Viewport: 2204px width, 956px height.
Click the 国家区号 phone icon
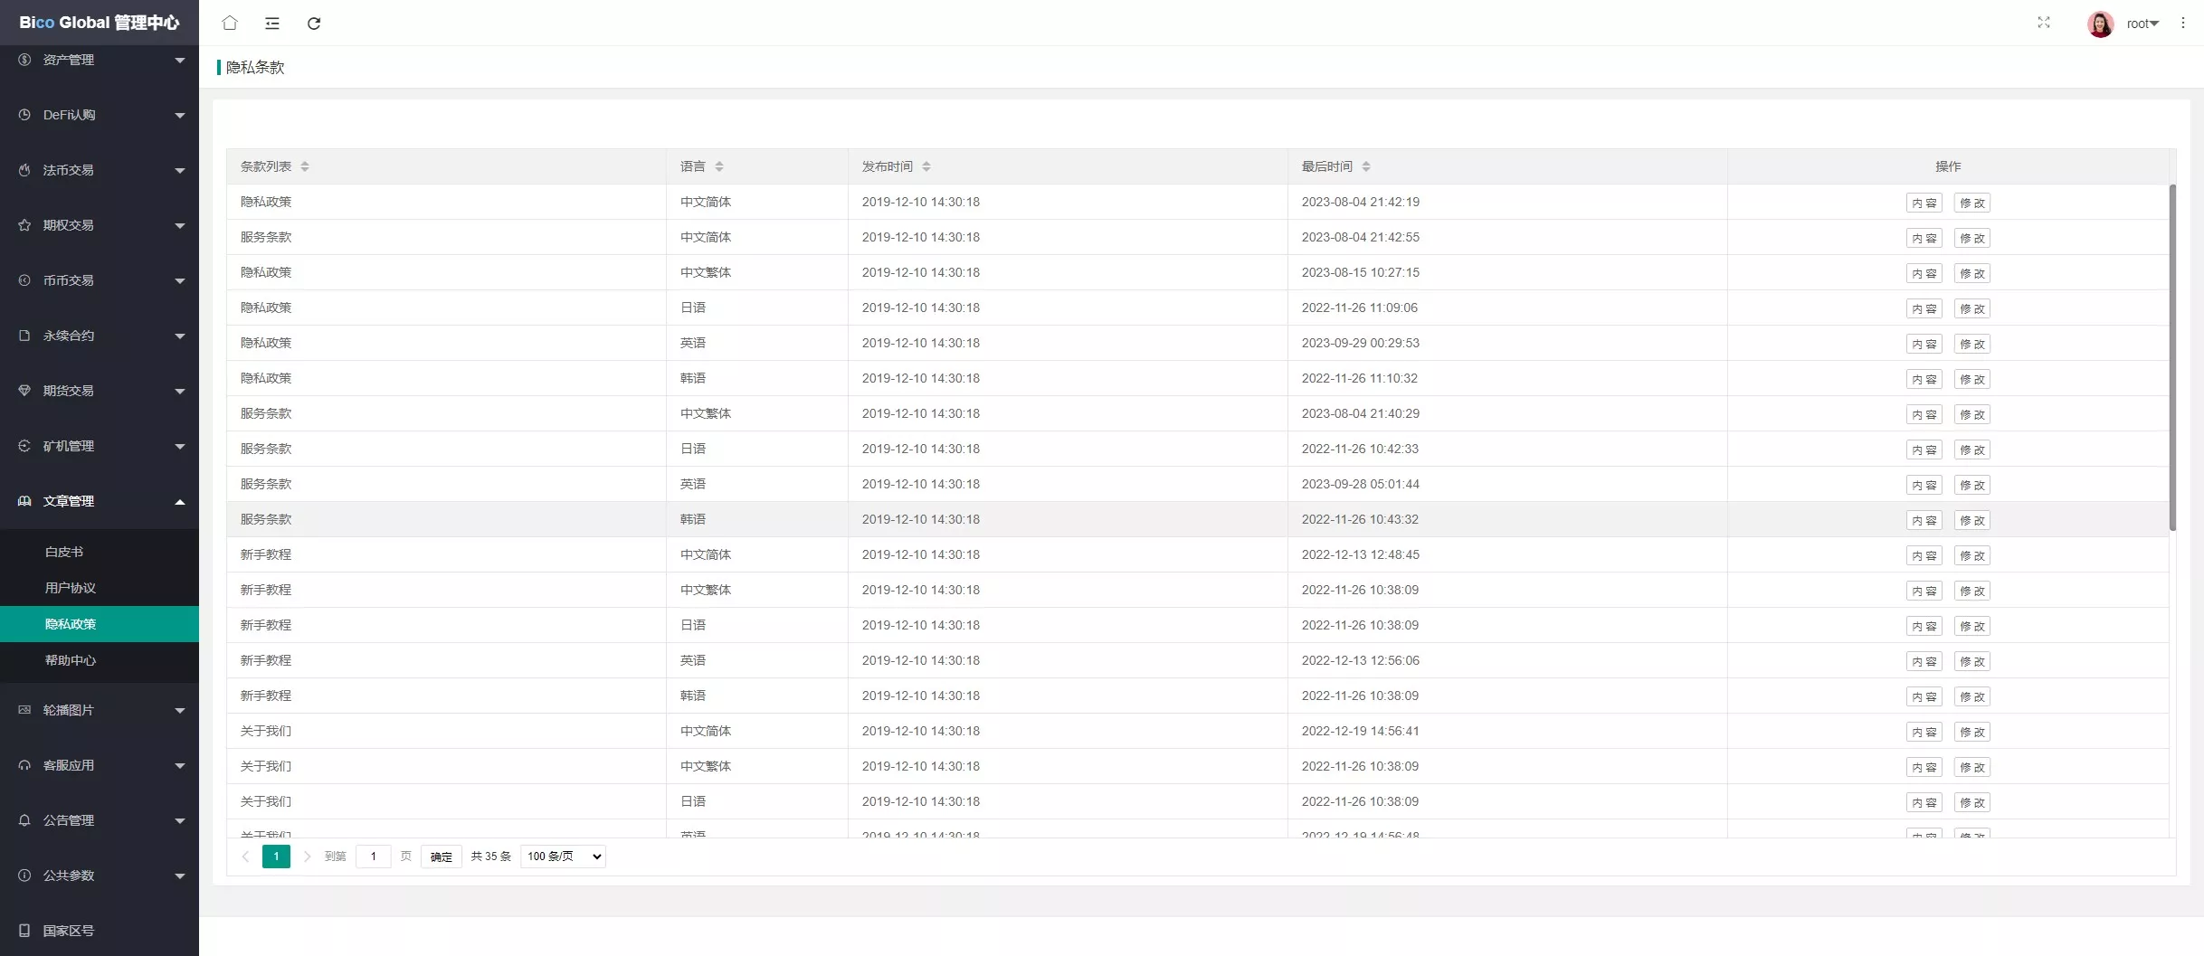[x=24, y=931]
